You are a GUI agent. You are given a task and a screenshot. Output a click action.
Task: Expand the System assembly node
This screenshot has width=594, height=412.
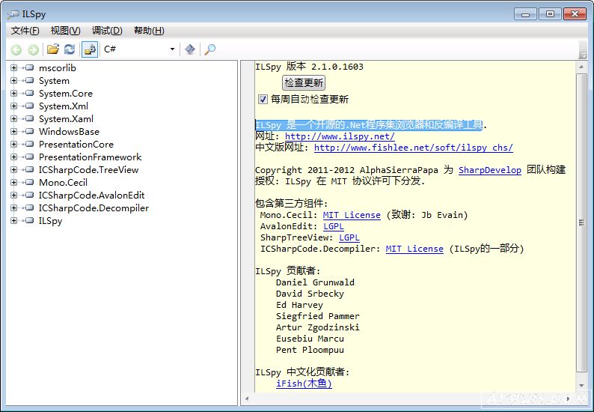tap(14, 80)
